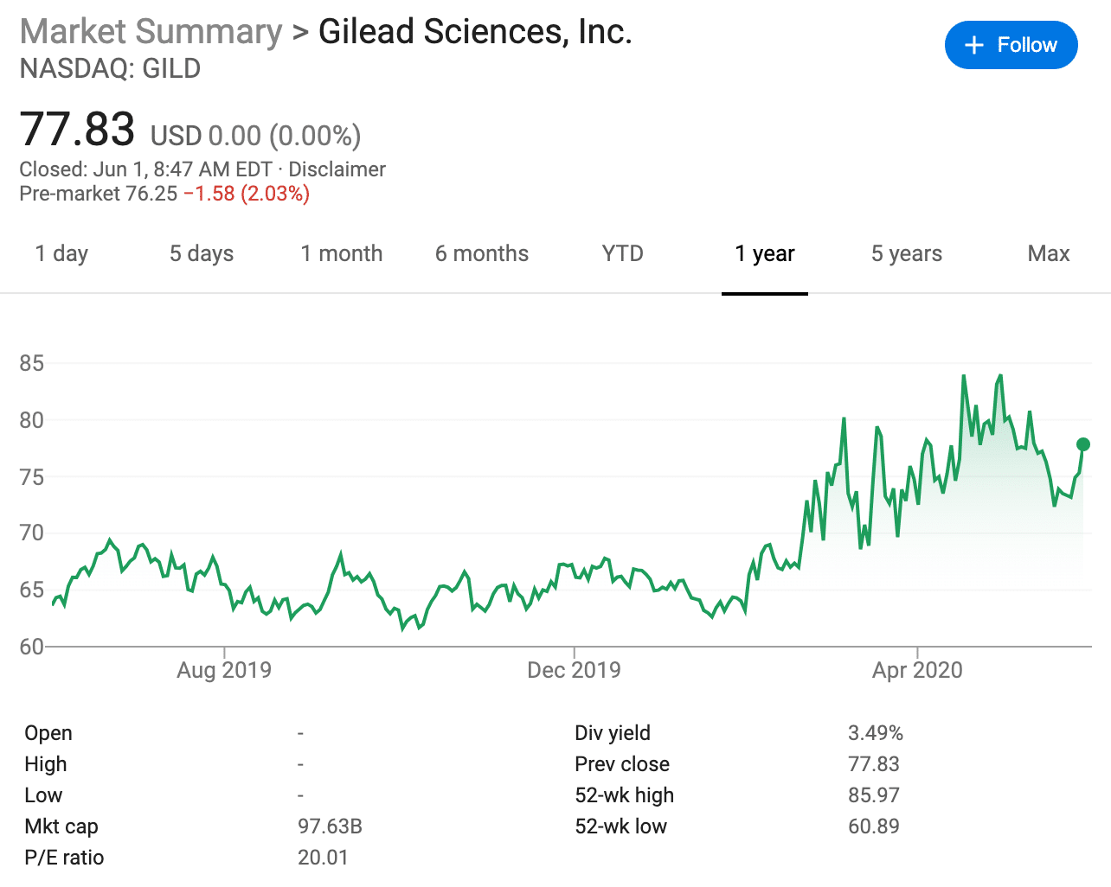The image size is (1111, 887).
Task: Click the Div yield 3.49% value
Action: 875,732
